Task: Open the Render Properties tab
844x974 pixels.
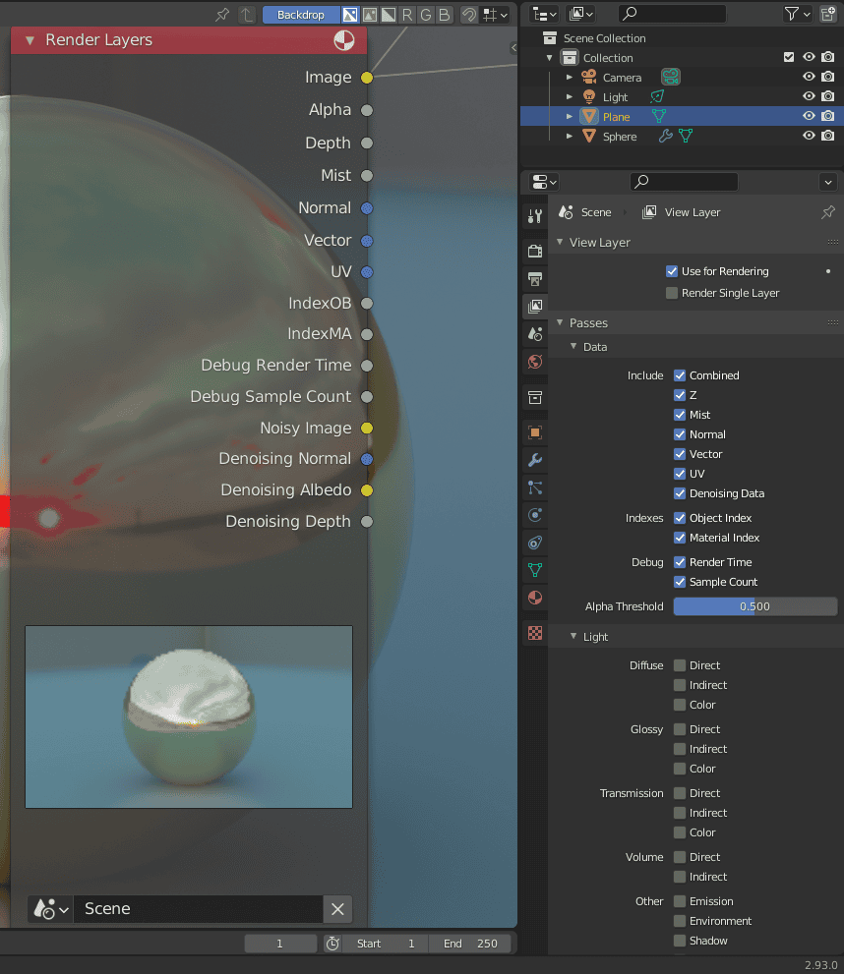Action: [x=534, y=251]
